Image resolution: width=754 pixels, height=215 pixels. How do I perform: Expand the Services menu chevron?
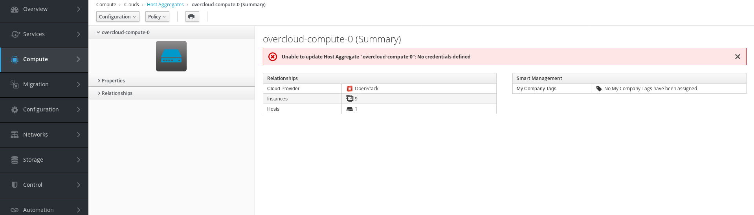(x=79, y=34)
